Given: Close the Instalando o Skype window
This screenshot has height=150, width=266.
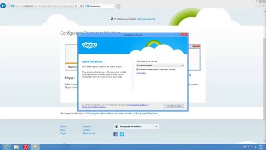Looking at the screenshot, I should point(184,35).
